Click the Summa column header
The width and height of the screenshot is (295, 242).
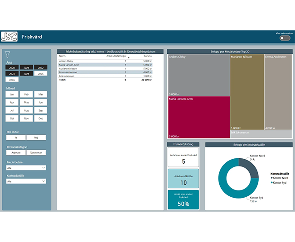[148, 56]
